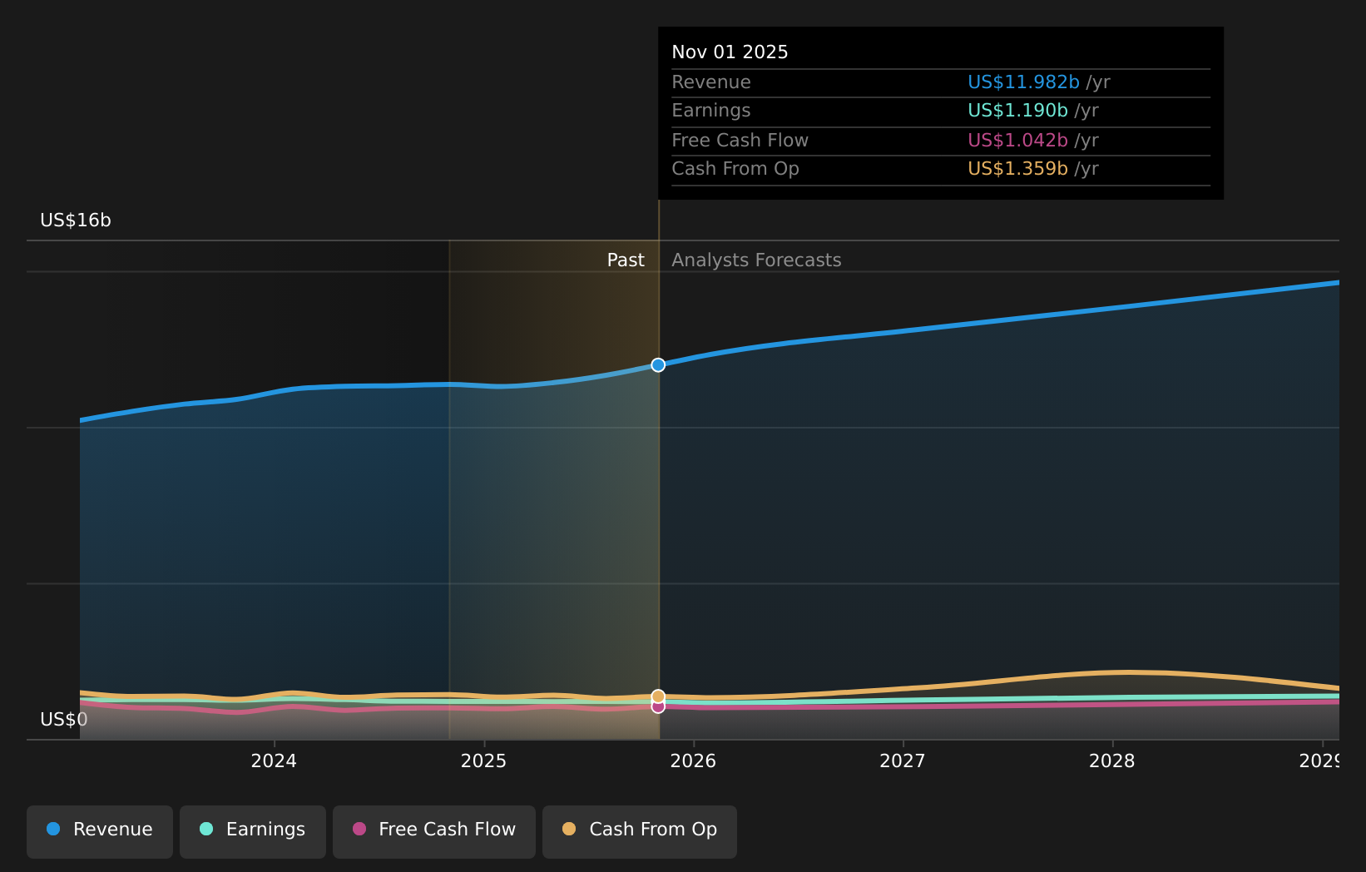Select the pink Free Cash Flow marker on chart
The height and width of the screenshot is (872, 1366).
click(x=658, y=706)
